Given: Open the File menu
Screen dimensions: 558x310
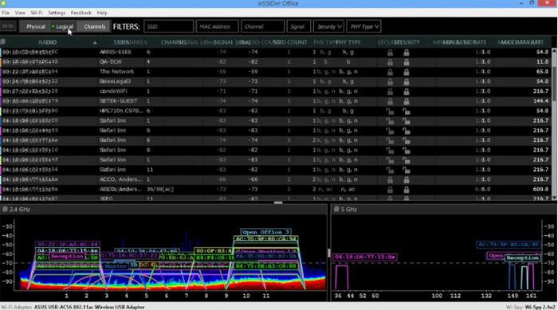Looking at the screenshot, I should pos(6,13).
